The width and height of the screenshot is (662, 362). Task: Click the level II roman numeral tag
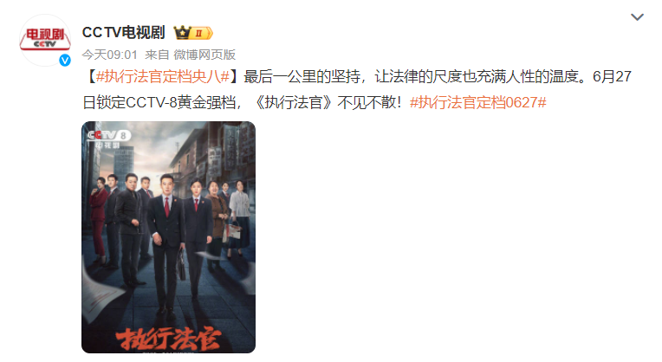point(201,33)
